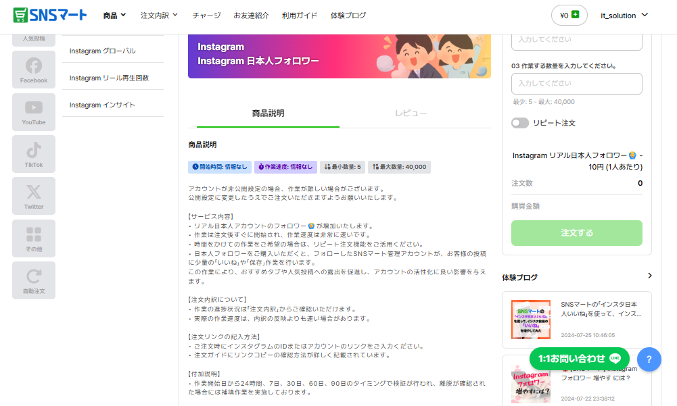Click the 購買金額 label
Screen dimensions: 677x406
click(x=526, y=206)
